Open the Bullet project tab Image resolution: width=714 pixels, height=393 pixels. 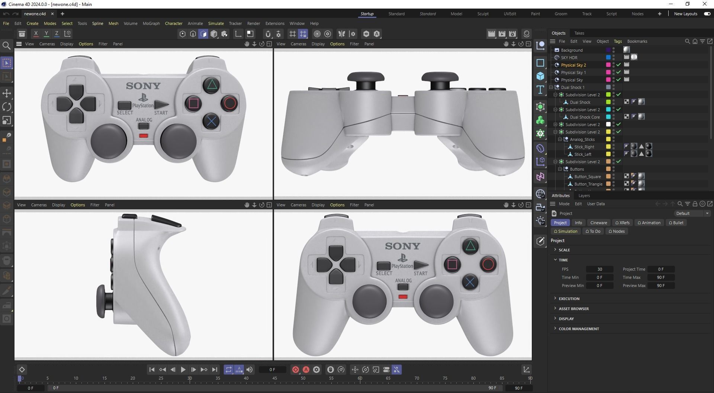pyautogui.click(x=676, y=223)
